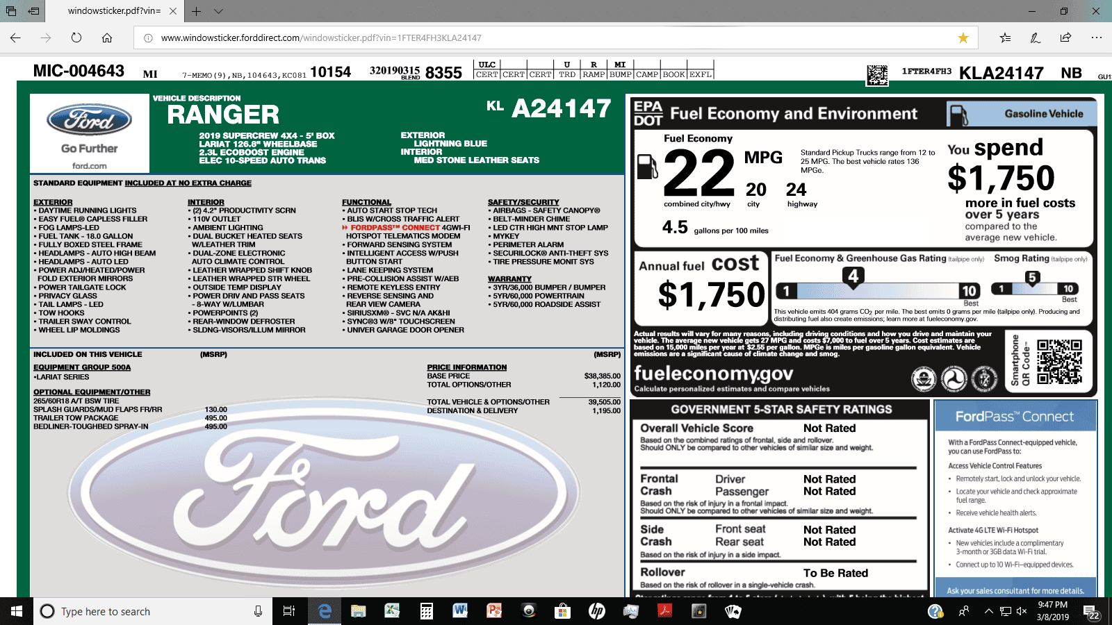Click the large 22 combined MPG number
The width and height of the screenshot is (1112, 625).
[698, 174]
